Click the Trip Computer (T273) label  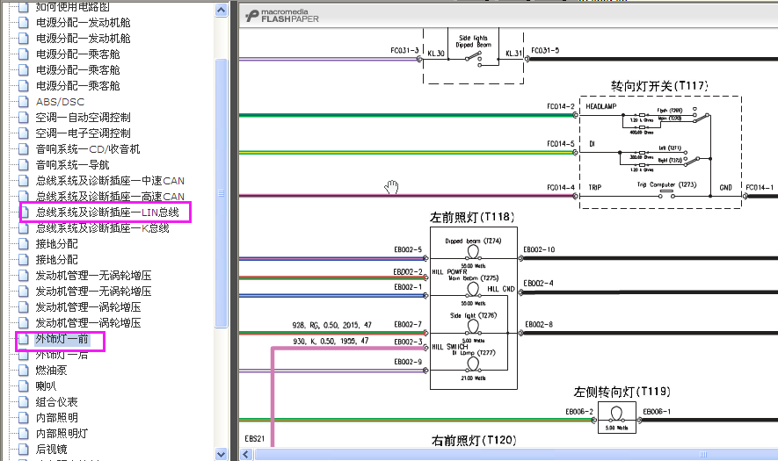point(667,184)
